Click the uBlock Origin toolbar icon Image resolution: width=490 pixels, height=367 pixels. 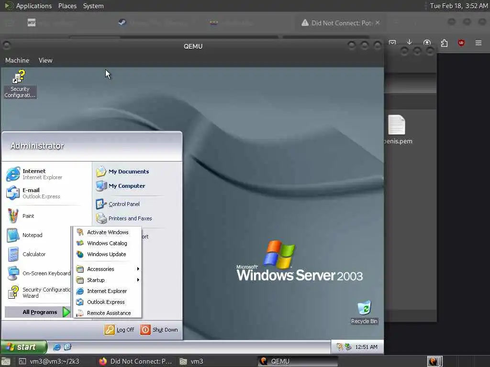point(461,43)
